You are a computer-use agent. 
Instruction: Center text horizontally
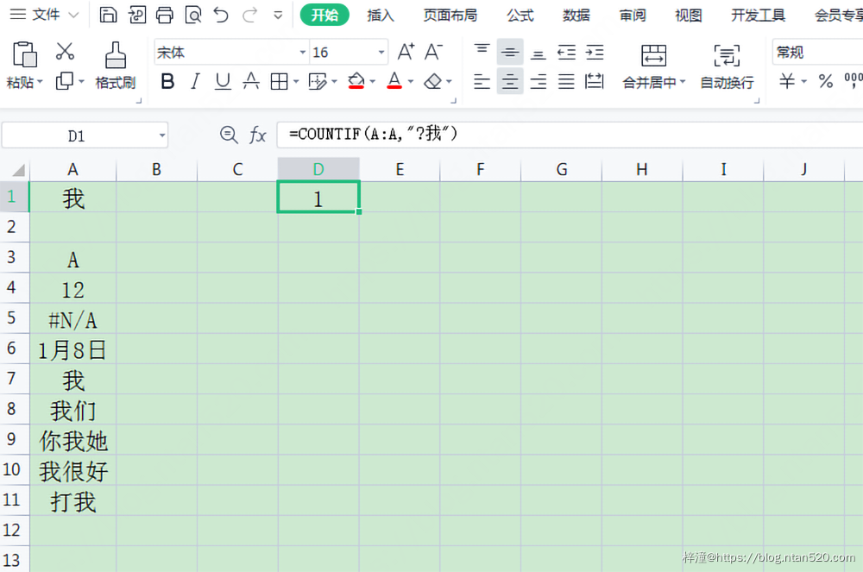tap(510, 81)
